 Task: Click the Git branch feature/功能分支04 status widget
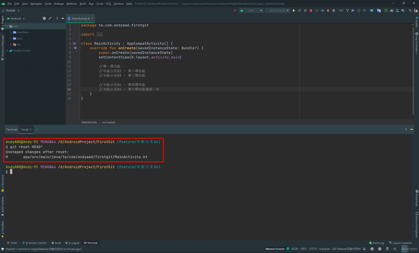point(346,249)
